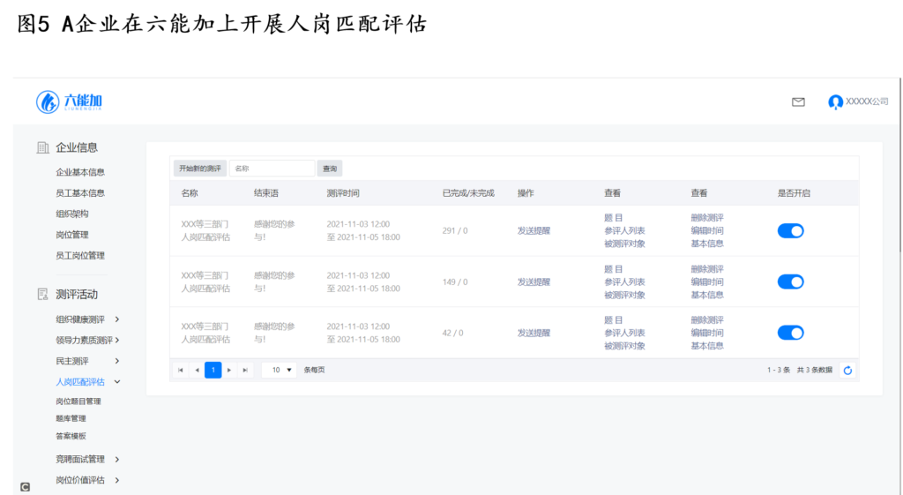Open the mail envelope icon

click(x=798, y=102)
